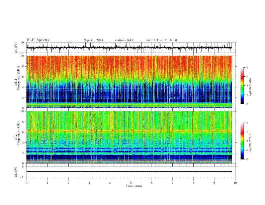Click the date text "Sep. 4 , 2025"
Image resolution: width=265 pixels, height=205 pixels.
[93, 40]
